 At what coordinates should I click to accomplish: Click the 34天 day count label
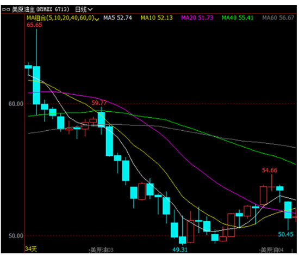tap(30, 249)
